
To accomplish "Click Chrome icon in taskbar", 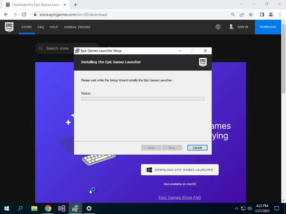I will coord(48,208).
